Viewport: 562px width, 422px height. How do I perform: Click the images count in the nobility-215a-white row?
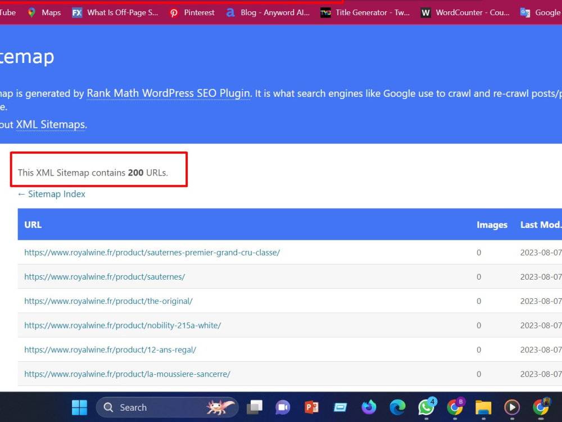[479, 325]
